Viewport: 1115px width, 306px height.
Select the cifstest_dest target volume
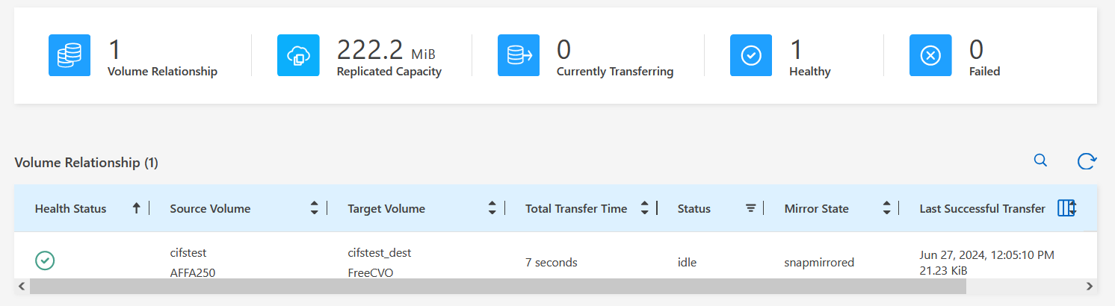[380, 252]
